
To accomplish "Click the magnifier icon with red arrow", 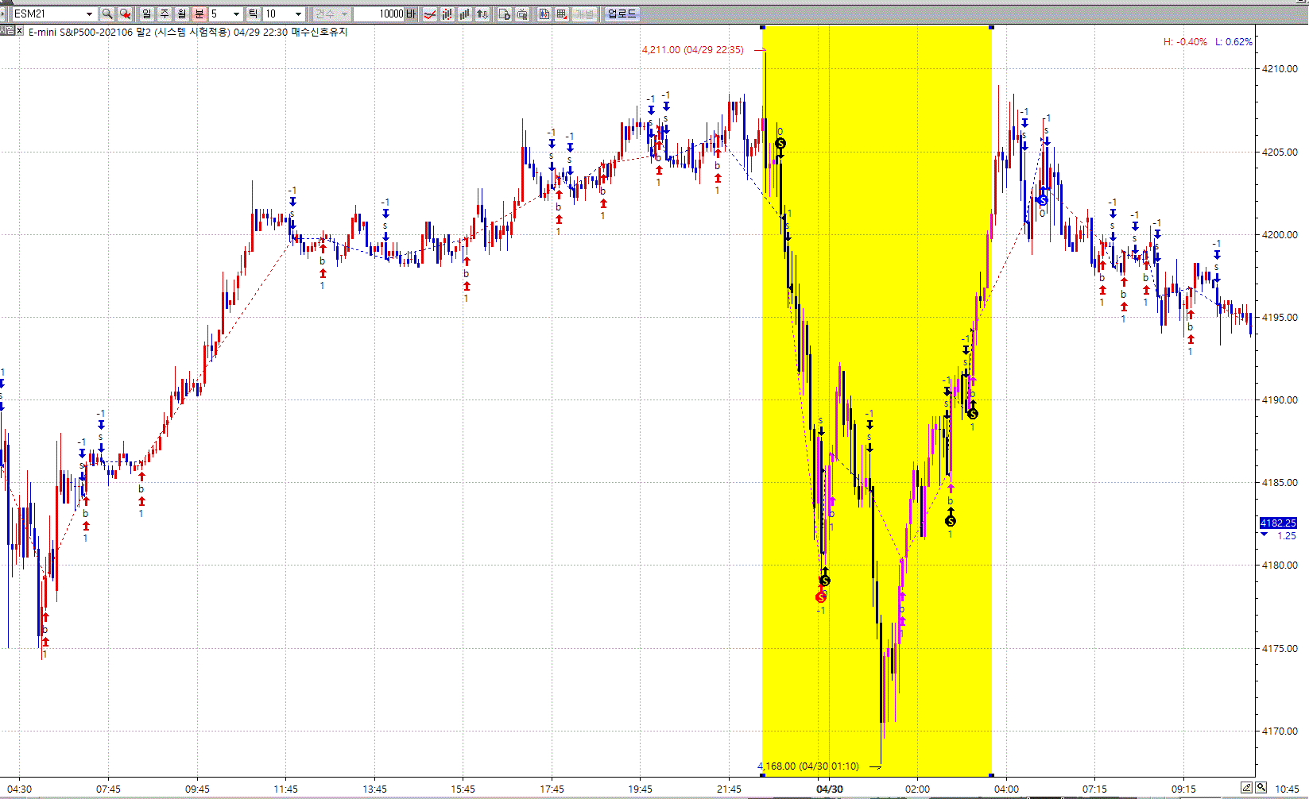I will pos(125,14).
